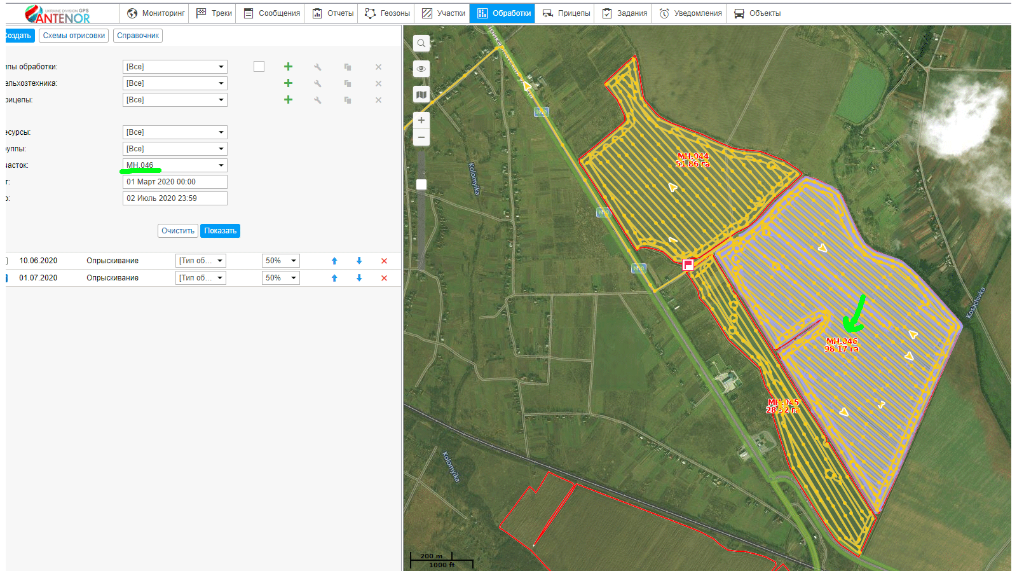Click the Схемы отрисовки button
1017x571 pixels.
pyautogui.click(x=74, y=36)
